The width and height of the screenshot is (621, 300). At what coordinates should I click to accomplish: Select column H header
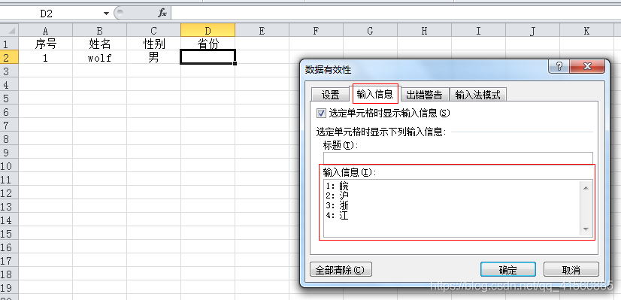[424, 31]
